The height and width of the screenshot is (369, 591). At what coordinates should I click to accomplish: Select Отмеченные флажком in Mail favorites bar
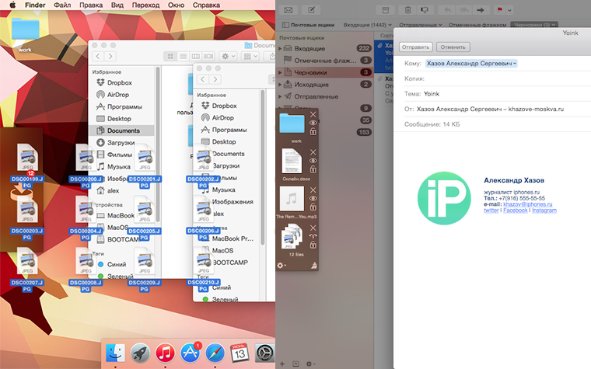point(477,25)
